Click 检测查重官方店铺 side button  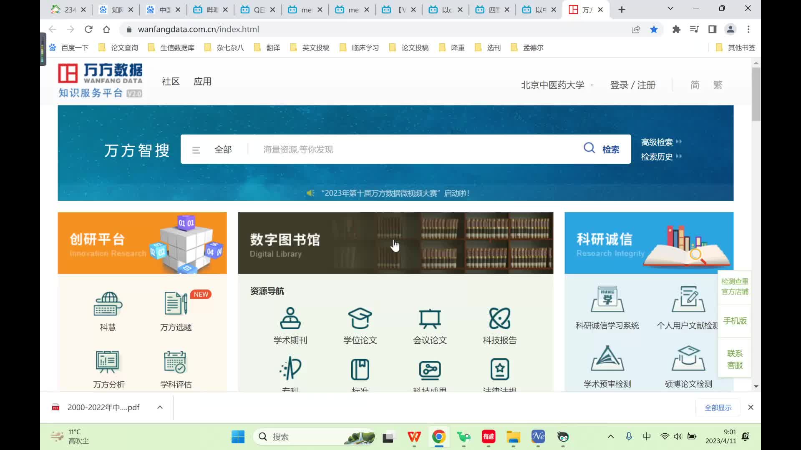[735, 287]
